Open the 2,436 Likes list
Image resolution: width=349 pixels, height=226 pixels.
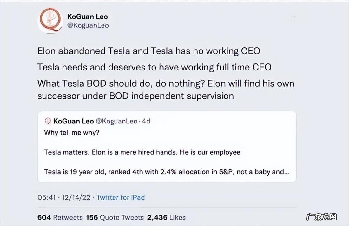coord(165,217)
